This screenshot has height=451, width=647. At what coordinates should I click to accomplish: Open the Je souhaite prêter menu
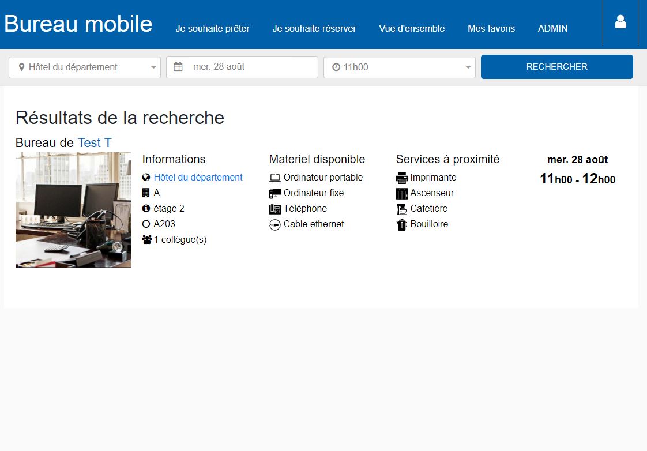tap(213, 28)
